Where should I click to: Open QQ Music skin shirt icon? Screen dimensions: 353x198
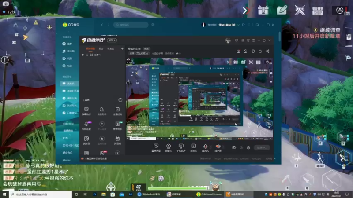tap(244, 25)
